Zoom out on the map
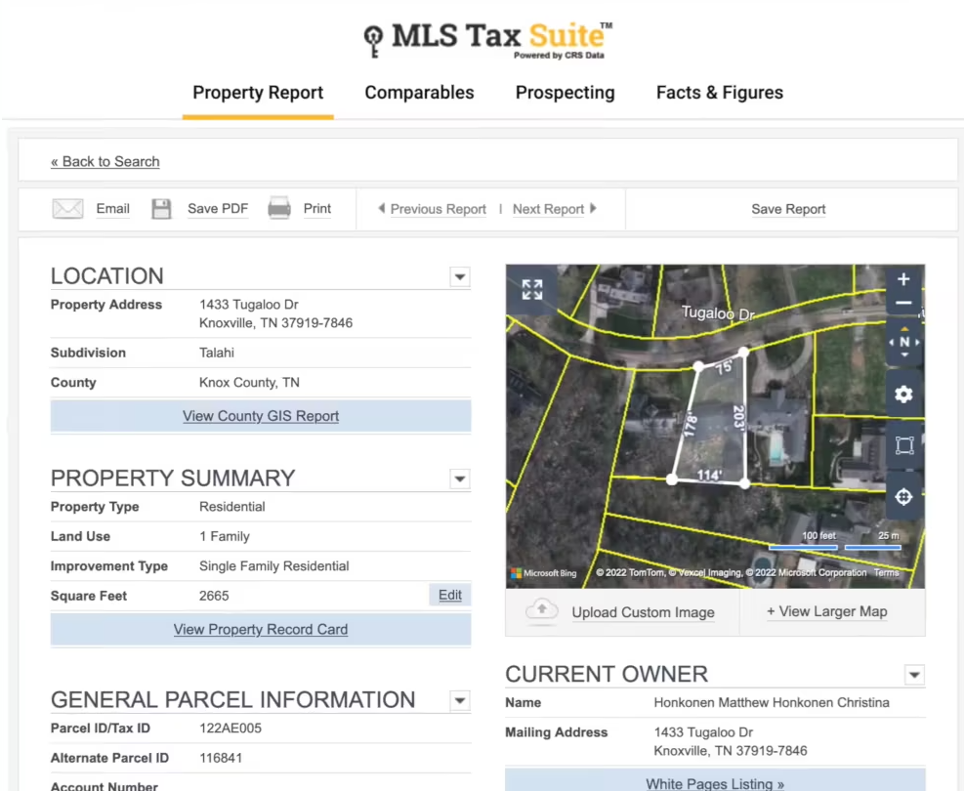The width and height of the screenshot is (964, 791). coord(903,304)
